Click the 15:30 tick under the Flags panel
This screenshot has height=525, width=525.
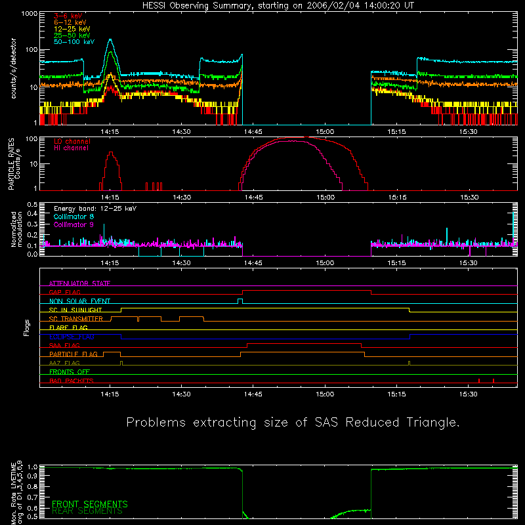click(x=468, y=394)
